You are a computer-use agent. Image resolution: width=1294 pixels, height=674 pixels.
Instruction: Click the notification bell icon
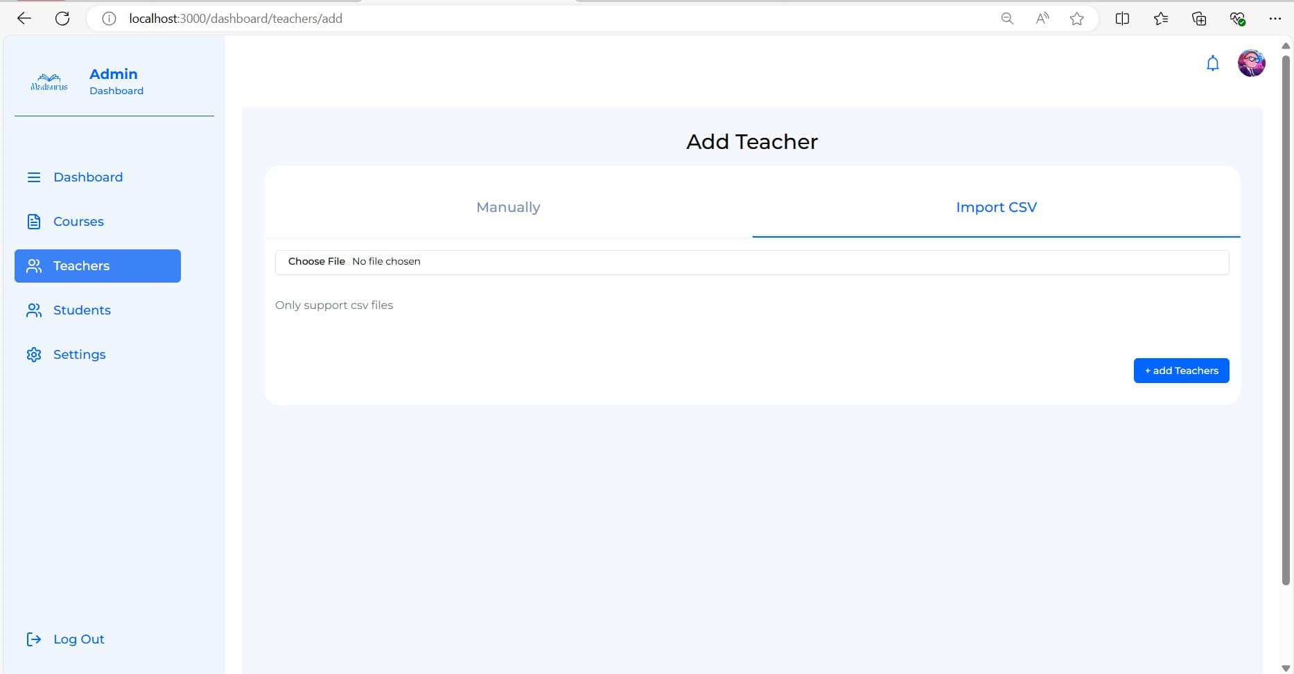[x=1212, y=64]
